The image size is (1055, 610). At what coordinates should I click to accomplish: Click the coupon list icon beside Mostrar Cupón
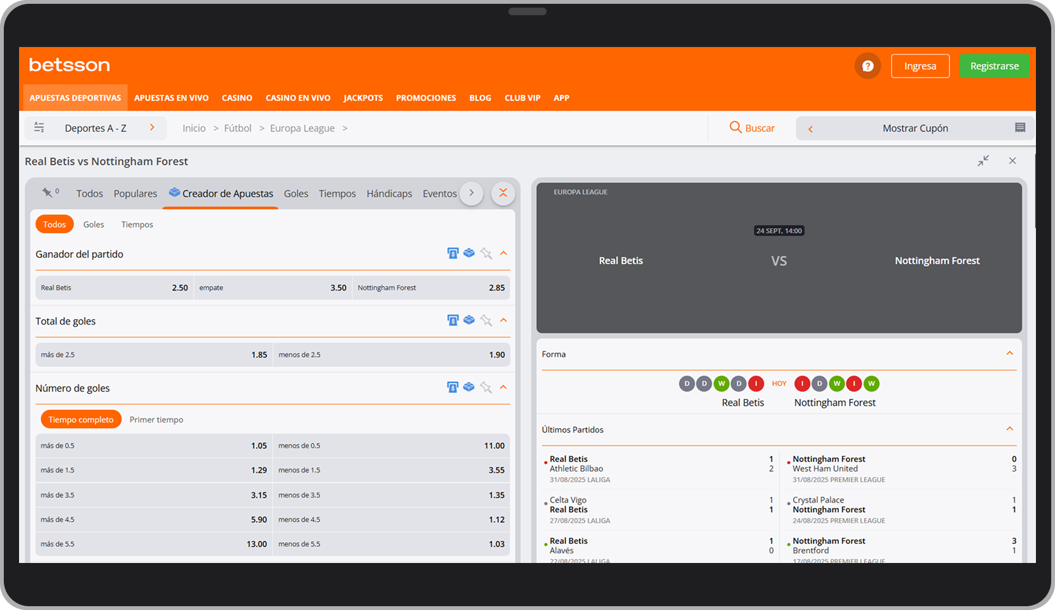1020,128
